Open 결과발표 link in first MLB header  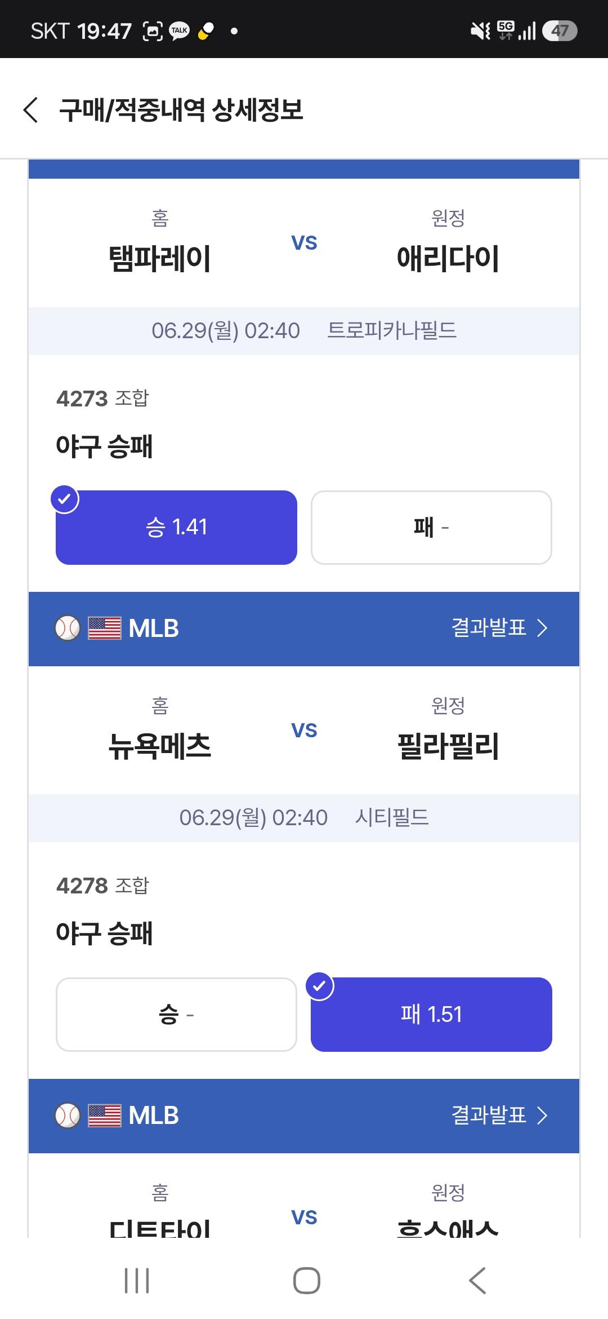pos(489,627)
